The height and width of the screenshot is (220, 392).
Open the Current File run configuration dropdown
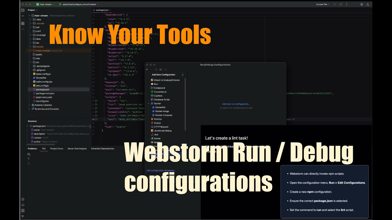pyautogui.click(x=323, y=4)
